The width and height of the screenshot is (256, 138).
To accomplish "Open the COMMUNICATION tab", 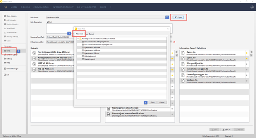I will (x=41, y=7).
